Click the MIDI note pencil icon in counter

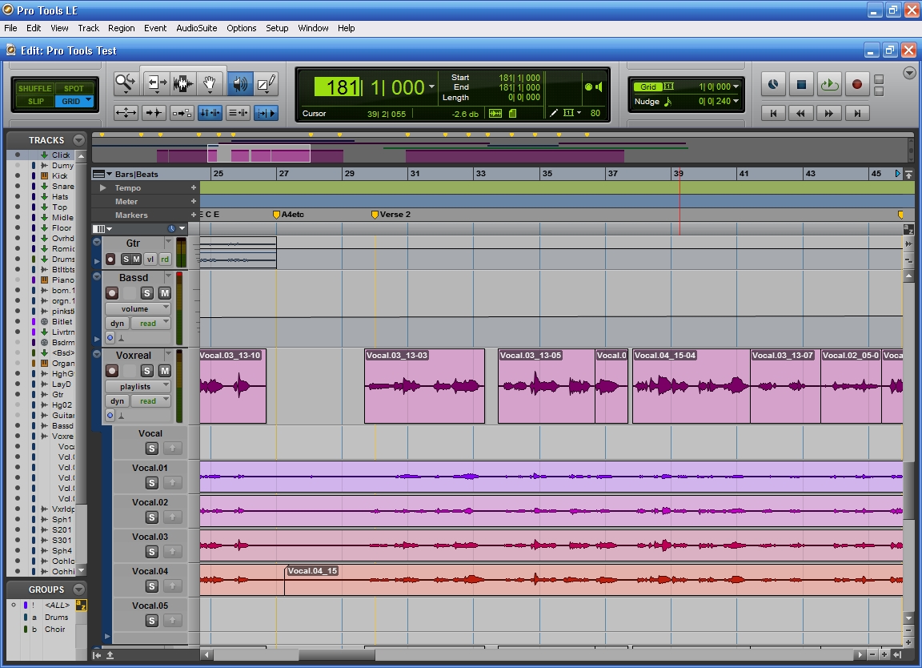click(x=553, y=113)
